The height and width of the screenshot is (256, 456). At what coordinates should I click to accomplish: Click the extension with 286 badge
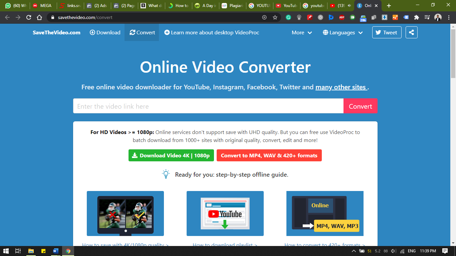click(363, 18)
